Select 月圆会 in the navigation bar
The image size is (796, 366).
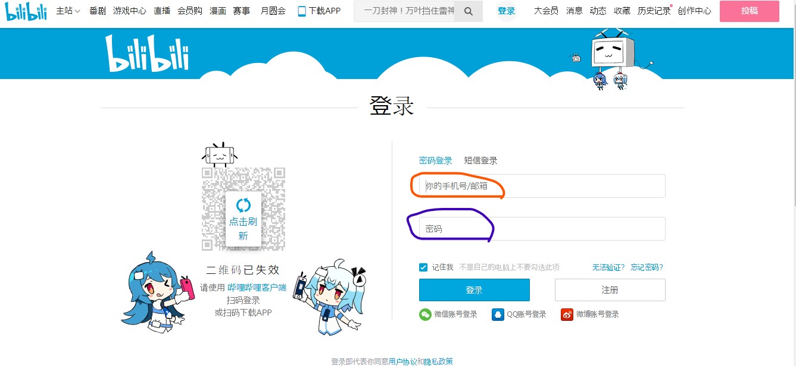coord(273,11)
